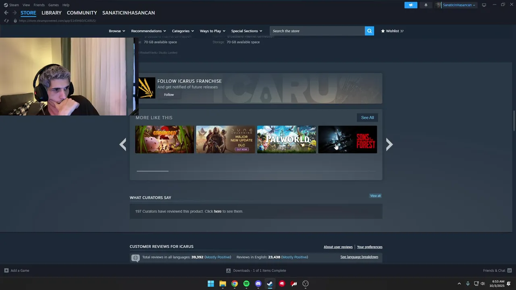Viewport: 516px width, 290px height.
Task: Click the taskbar microphone icon
Action: click(x=468, y=284)
